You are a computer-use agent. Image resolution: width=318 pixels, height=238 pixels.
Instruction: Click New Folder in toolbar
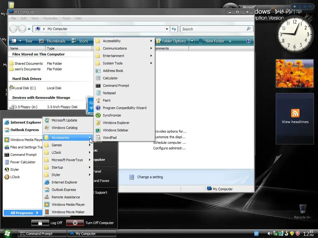(x=212, y=41)
